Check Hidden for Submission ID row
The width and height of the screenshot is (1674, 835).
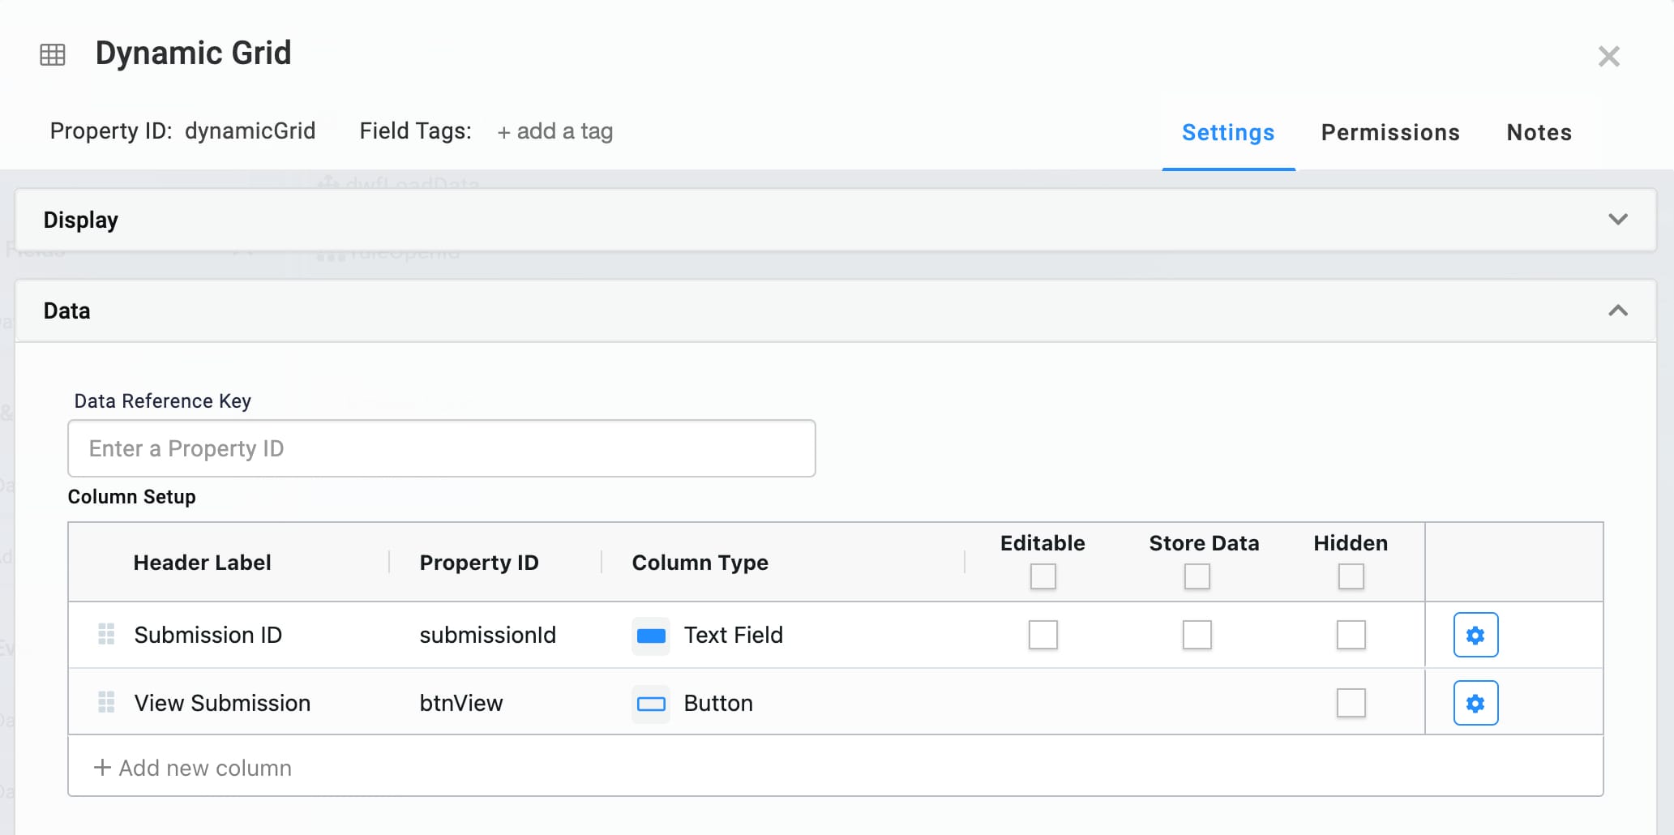1351,635
